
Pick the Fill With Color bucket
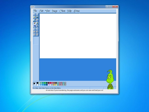coord(37,17)
